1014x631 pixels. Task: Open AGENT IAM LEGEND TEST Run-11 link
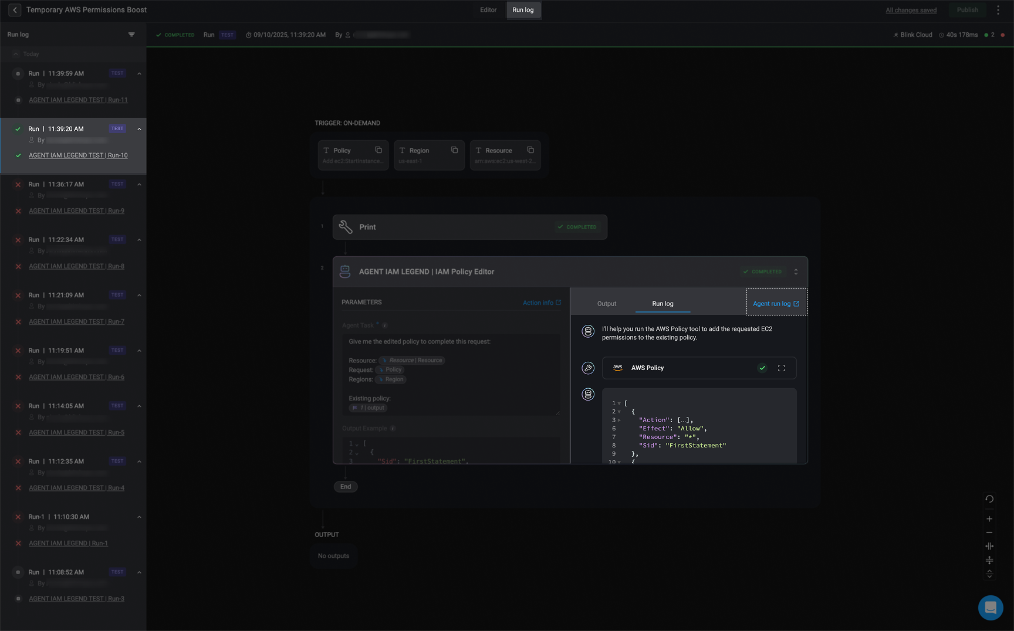(x=78, y=100)
